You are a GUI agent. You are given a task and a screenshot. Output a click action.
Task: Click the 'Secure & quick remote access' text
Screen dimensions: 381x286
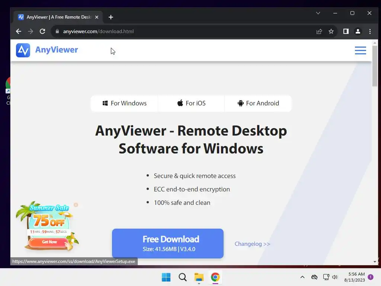[x=195, y=176]
